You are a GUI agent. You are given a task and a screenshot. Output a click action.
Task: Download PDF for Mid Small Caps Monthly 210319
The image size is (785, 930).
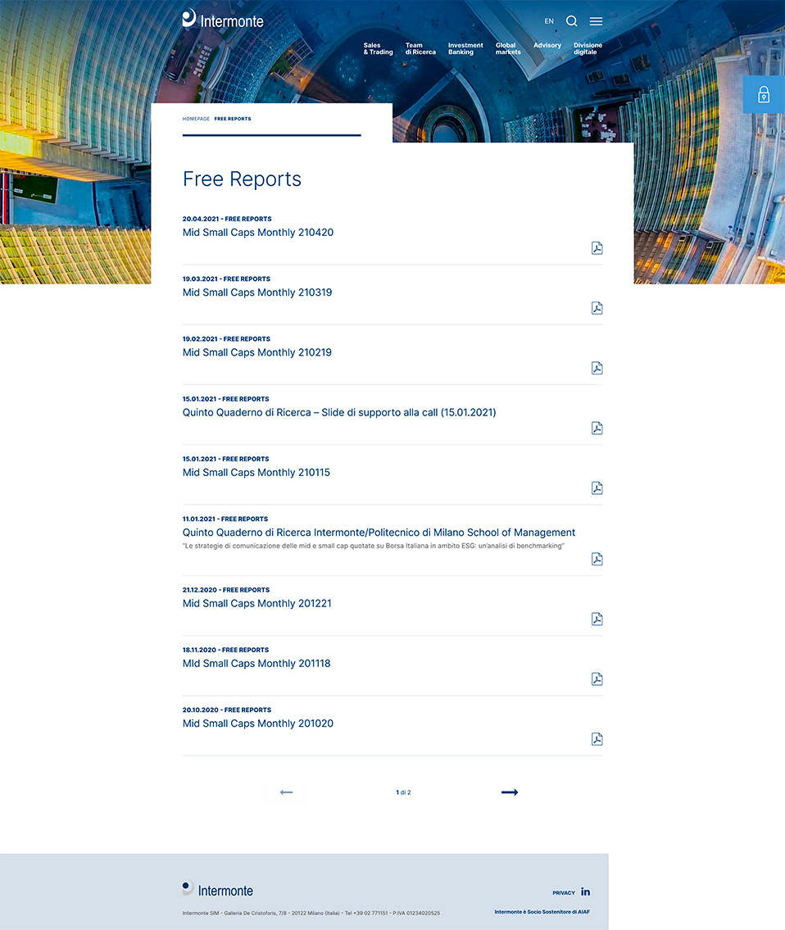(x=597, y=308)
